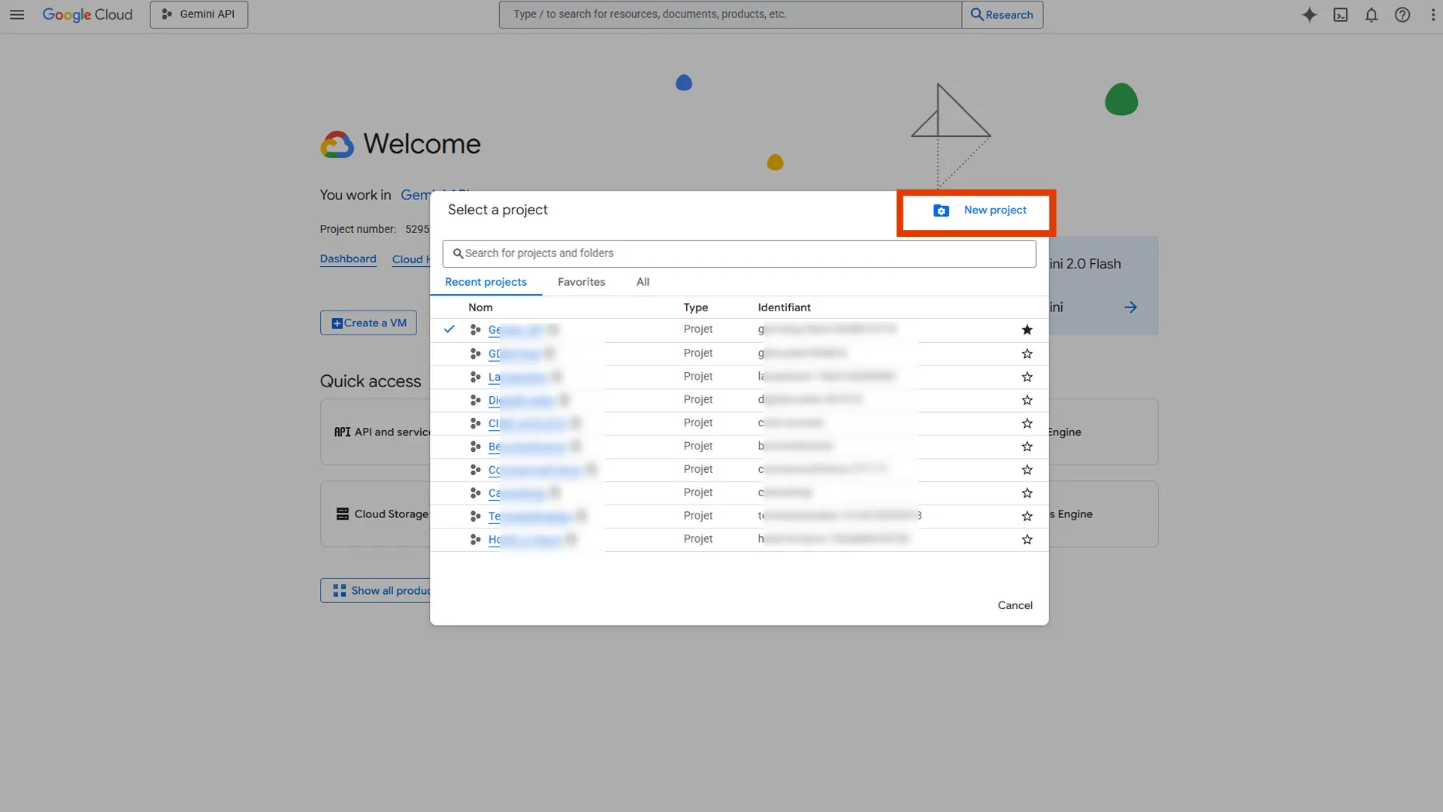Image resolution: width=1443 pixels, height=812 pixels.
Task: Click the project icon in the 'Cl' row
Action: 475,423
